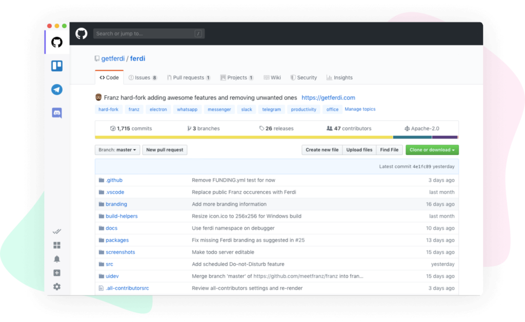
Task: Click the purple language bar segment
Action: pos(445,137)
